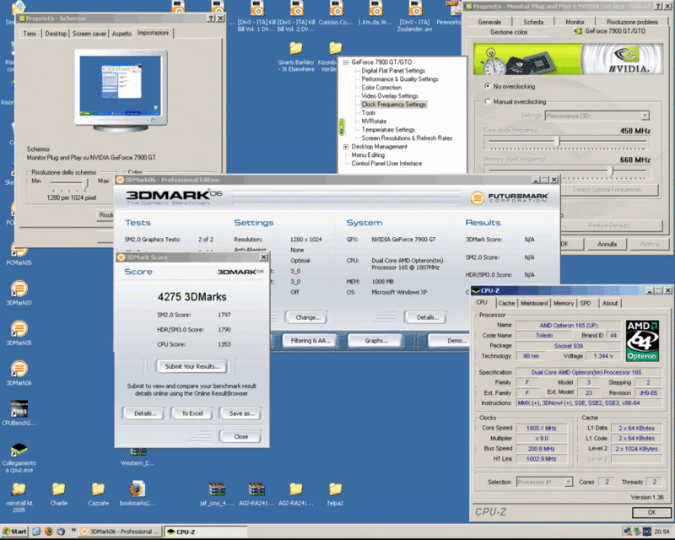
Task: Click Save as in 3DMark Score
Action: point(241,413)
